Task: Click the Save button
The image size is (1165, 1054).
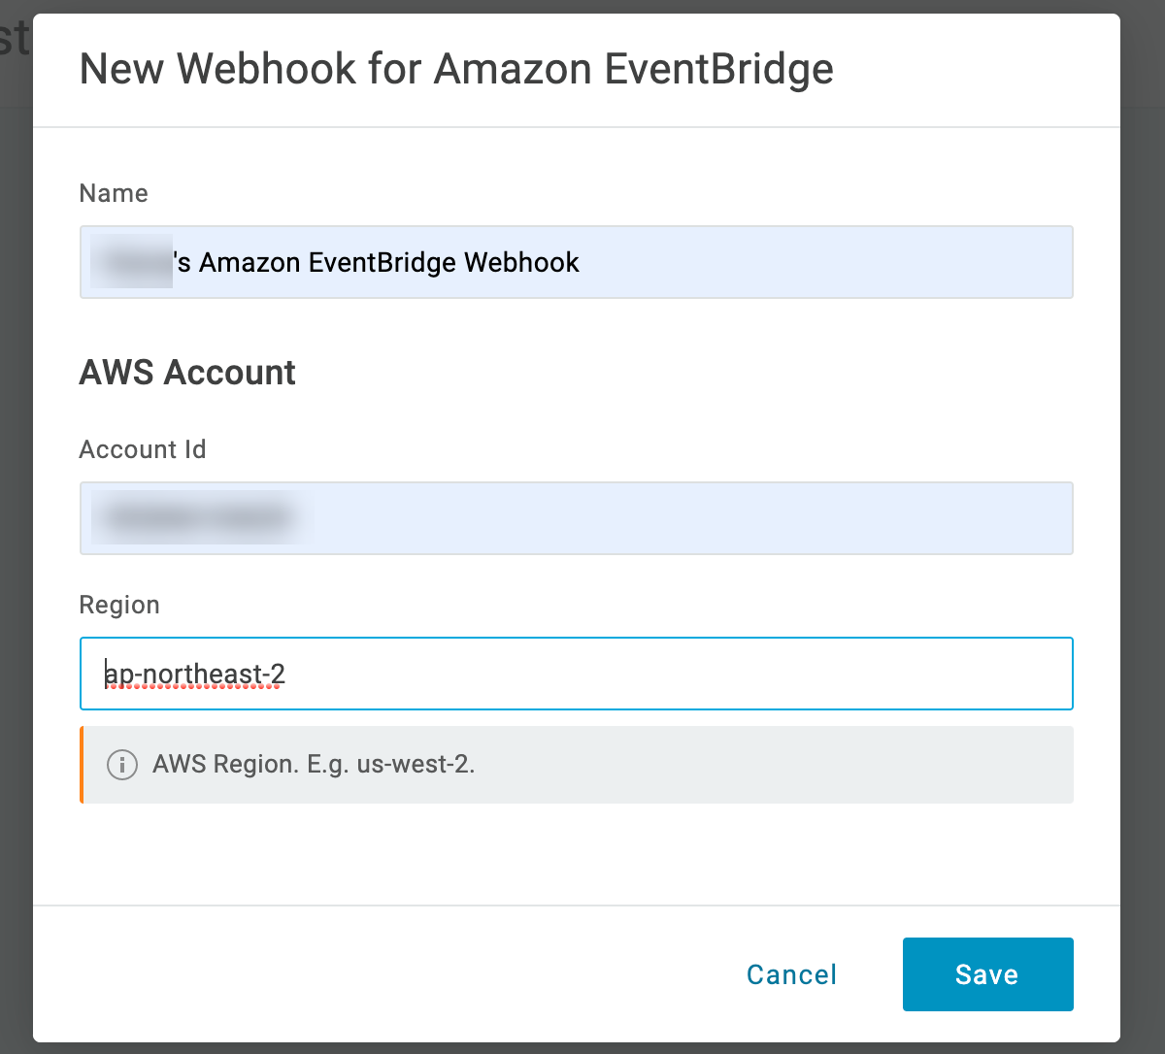Action: [x=987, y=974]
